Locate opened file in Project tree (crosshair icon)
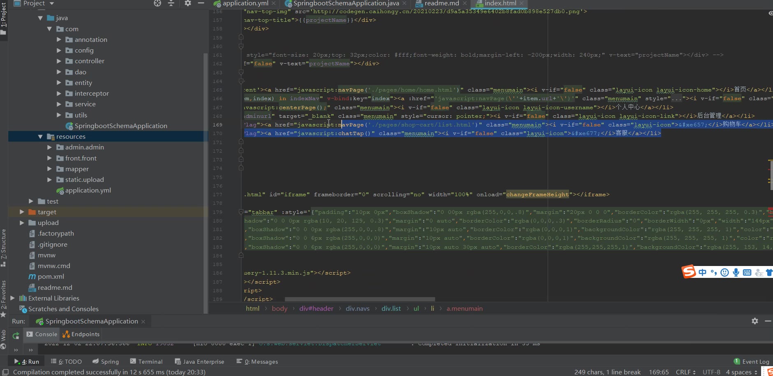This screenshot has height=376, width=773. click(157, 3)
